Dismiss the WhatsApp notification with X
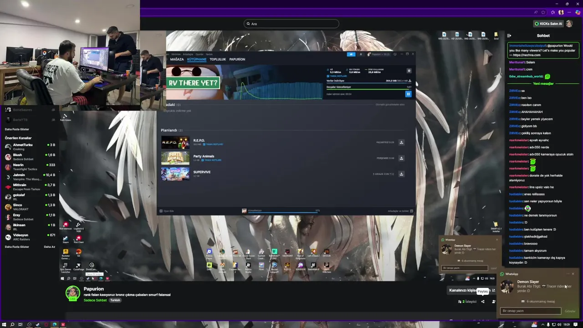583x328 pixels. (573, 274)
